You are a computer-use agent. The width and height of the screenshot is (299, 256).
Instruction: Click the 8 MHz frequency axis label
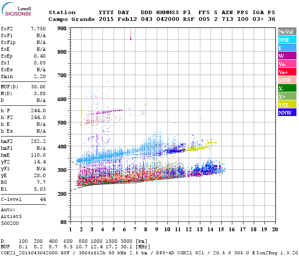pos(146,230)
